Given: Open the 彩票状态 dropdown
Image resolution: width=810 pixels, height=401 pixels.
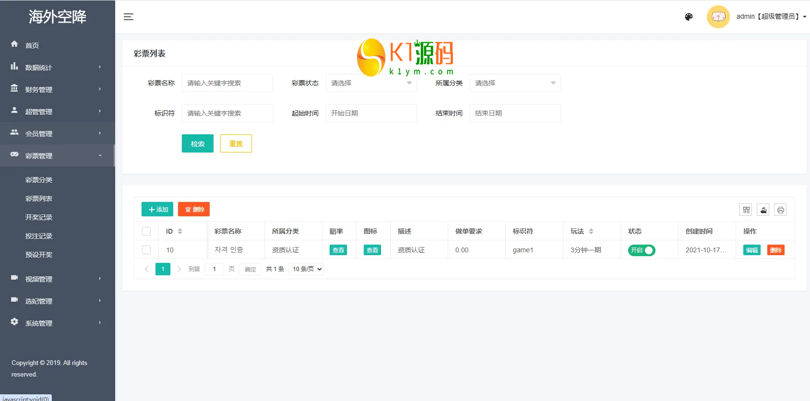Looking at the screenshot, I should coord(371,83).
